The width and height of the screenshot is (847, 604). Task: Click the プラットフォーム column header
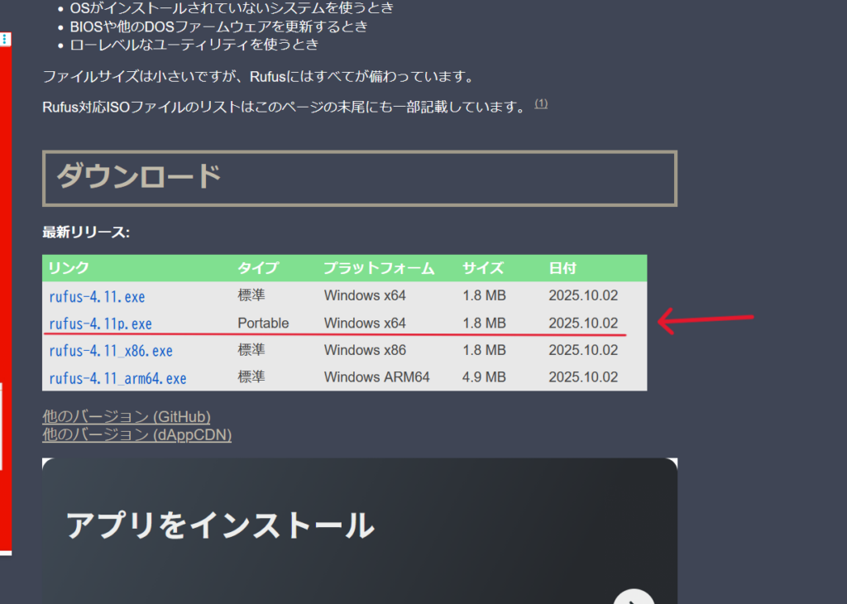[x=379, y=268]
